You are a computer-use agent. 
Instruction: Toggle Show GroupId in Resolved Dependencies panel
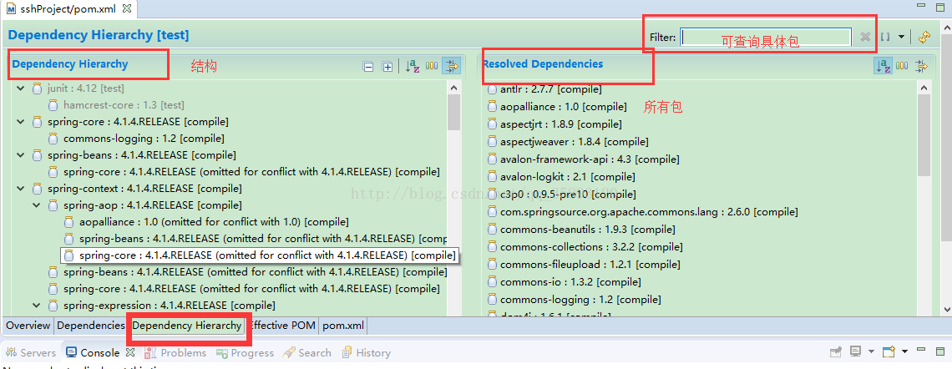pyautogui.click(x=902, y=66)
